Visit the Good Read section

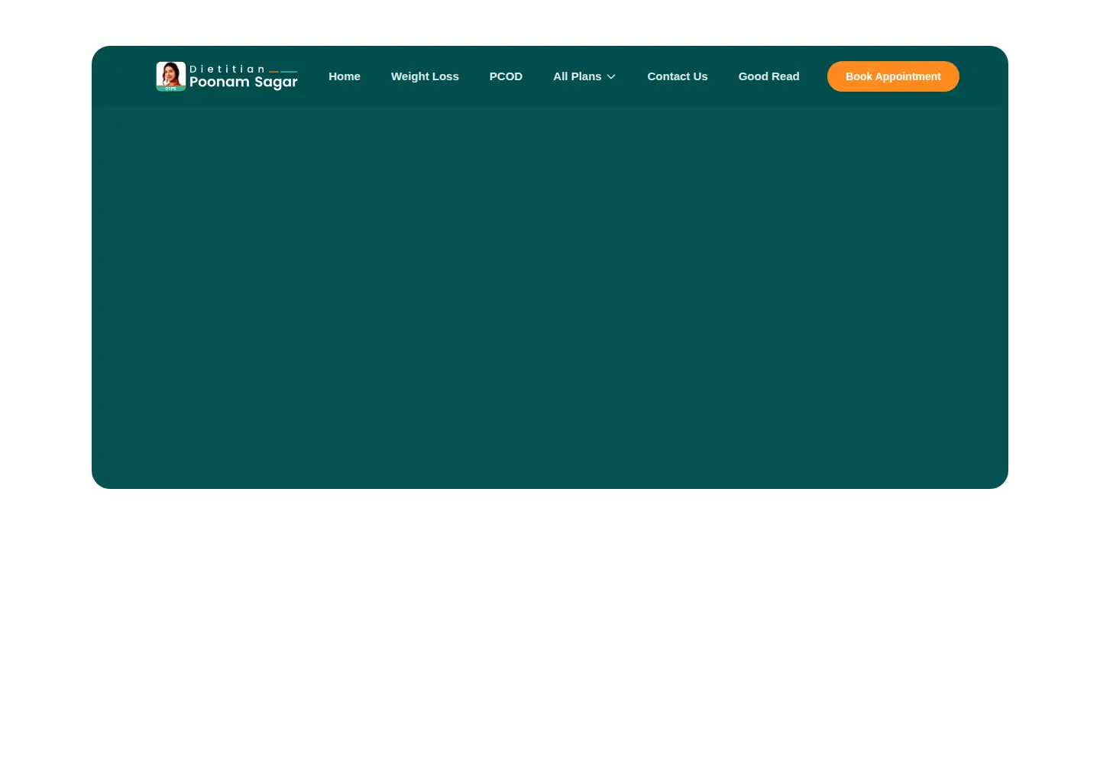point(768,76)
